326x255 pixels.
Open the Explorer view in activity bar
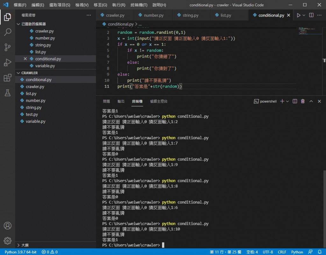pyautogui.click(x=8, y=17)
